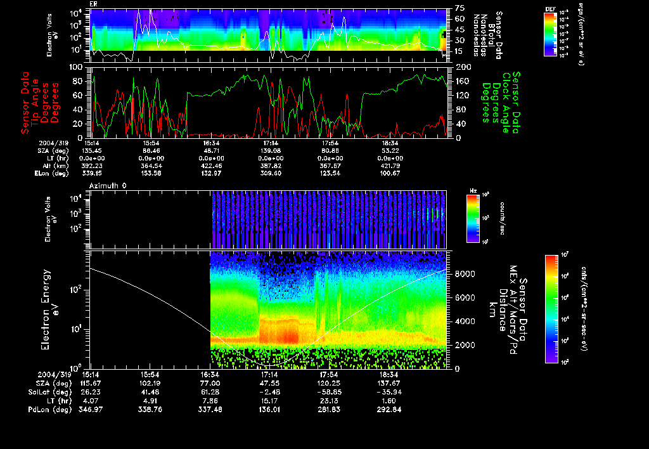This screenshot has height=449, width=649.
Task: Click the 'Alt (km)' row label
Action: click(x=56, y=166)
